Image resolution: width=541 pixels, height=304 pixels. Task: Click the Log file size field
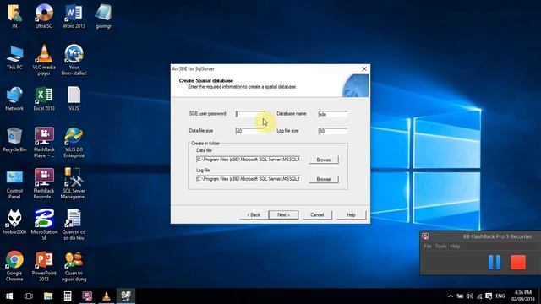click(x=332, y=131)
